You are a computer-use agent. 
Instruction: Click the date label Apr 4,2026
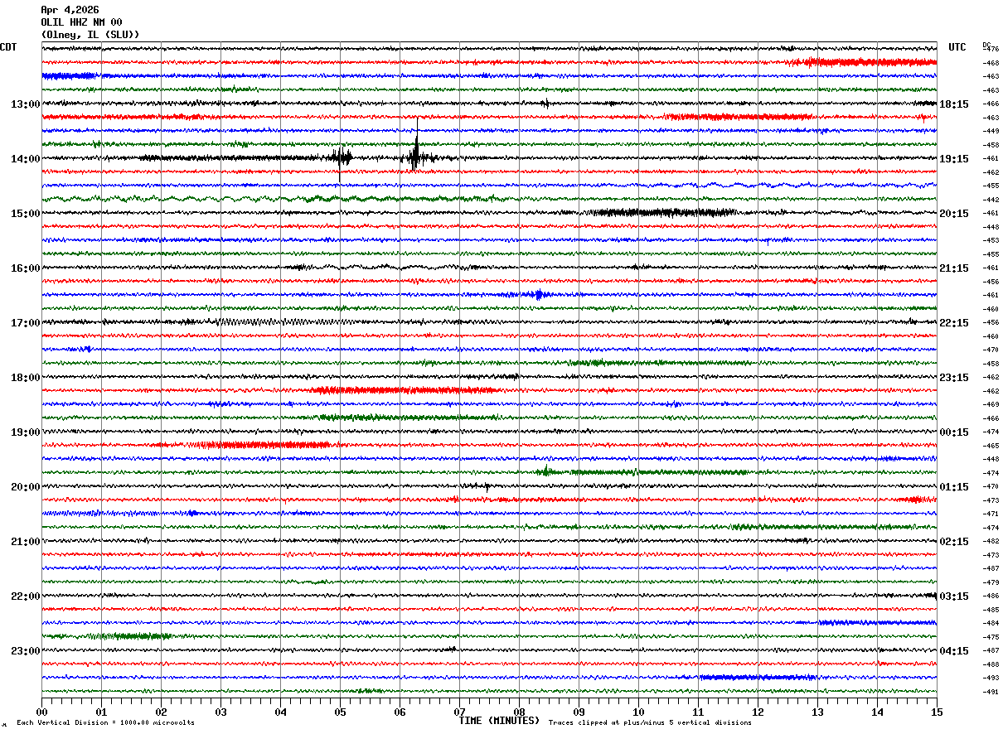[x=70, y=10]
